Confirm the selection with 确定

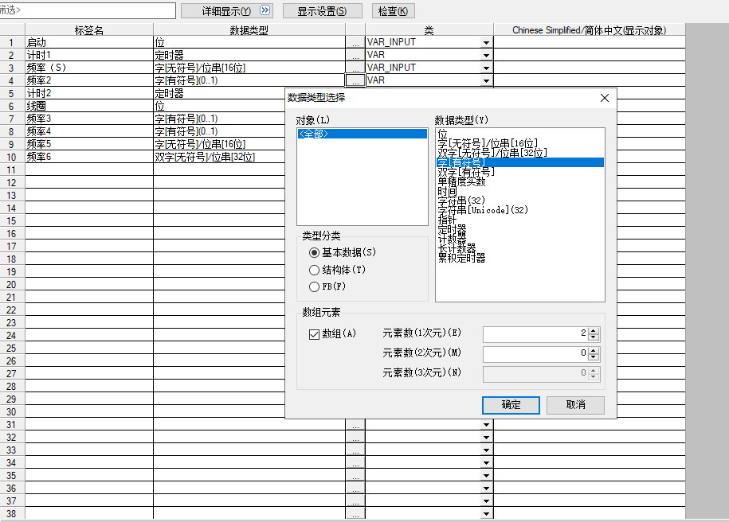[511, 405]
